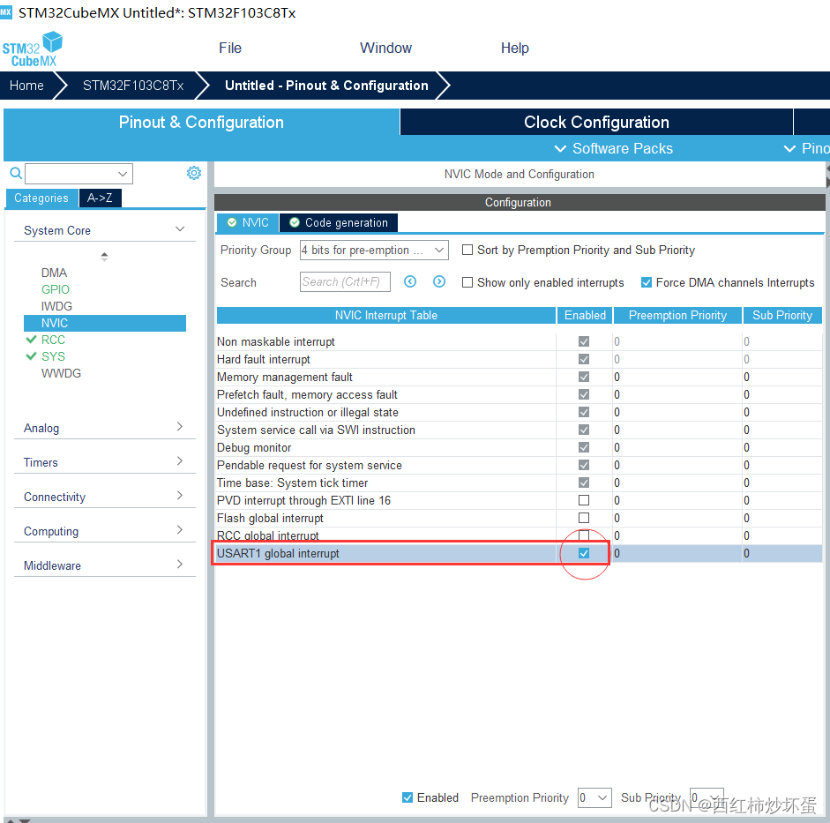Open the Priority Group dropdown
Screen dimensions: 830x823
pyautogui.click(x=374, y=250)
